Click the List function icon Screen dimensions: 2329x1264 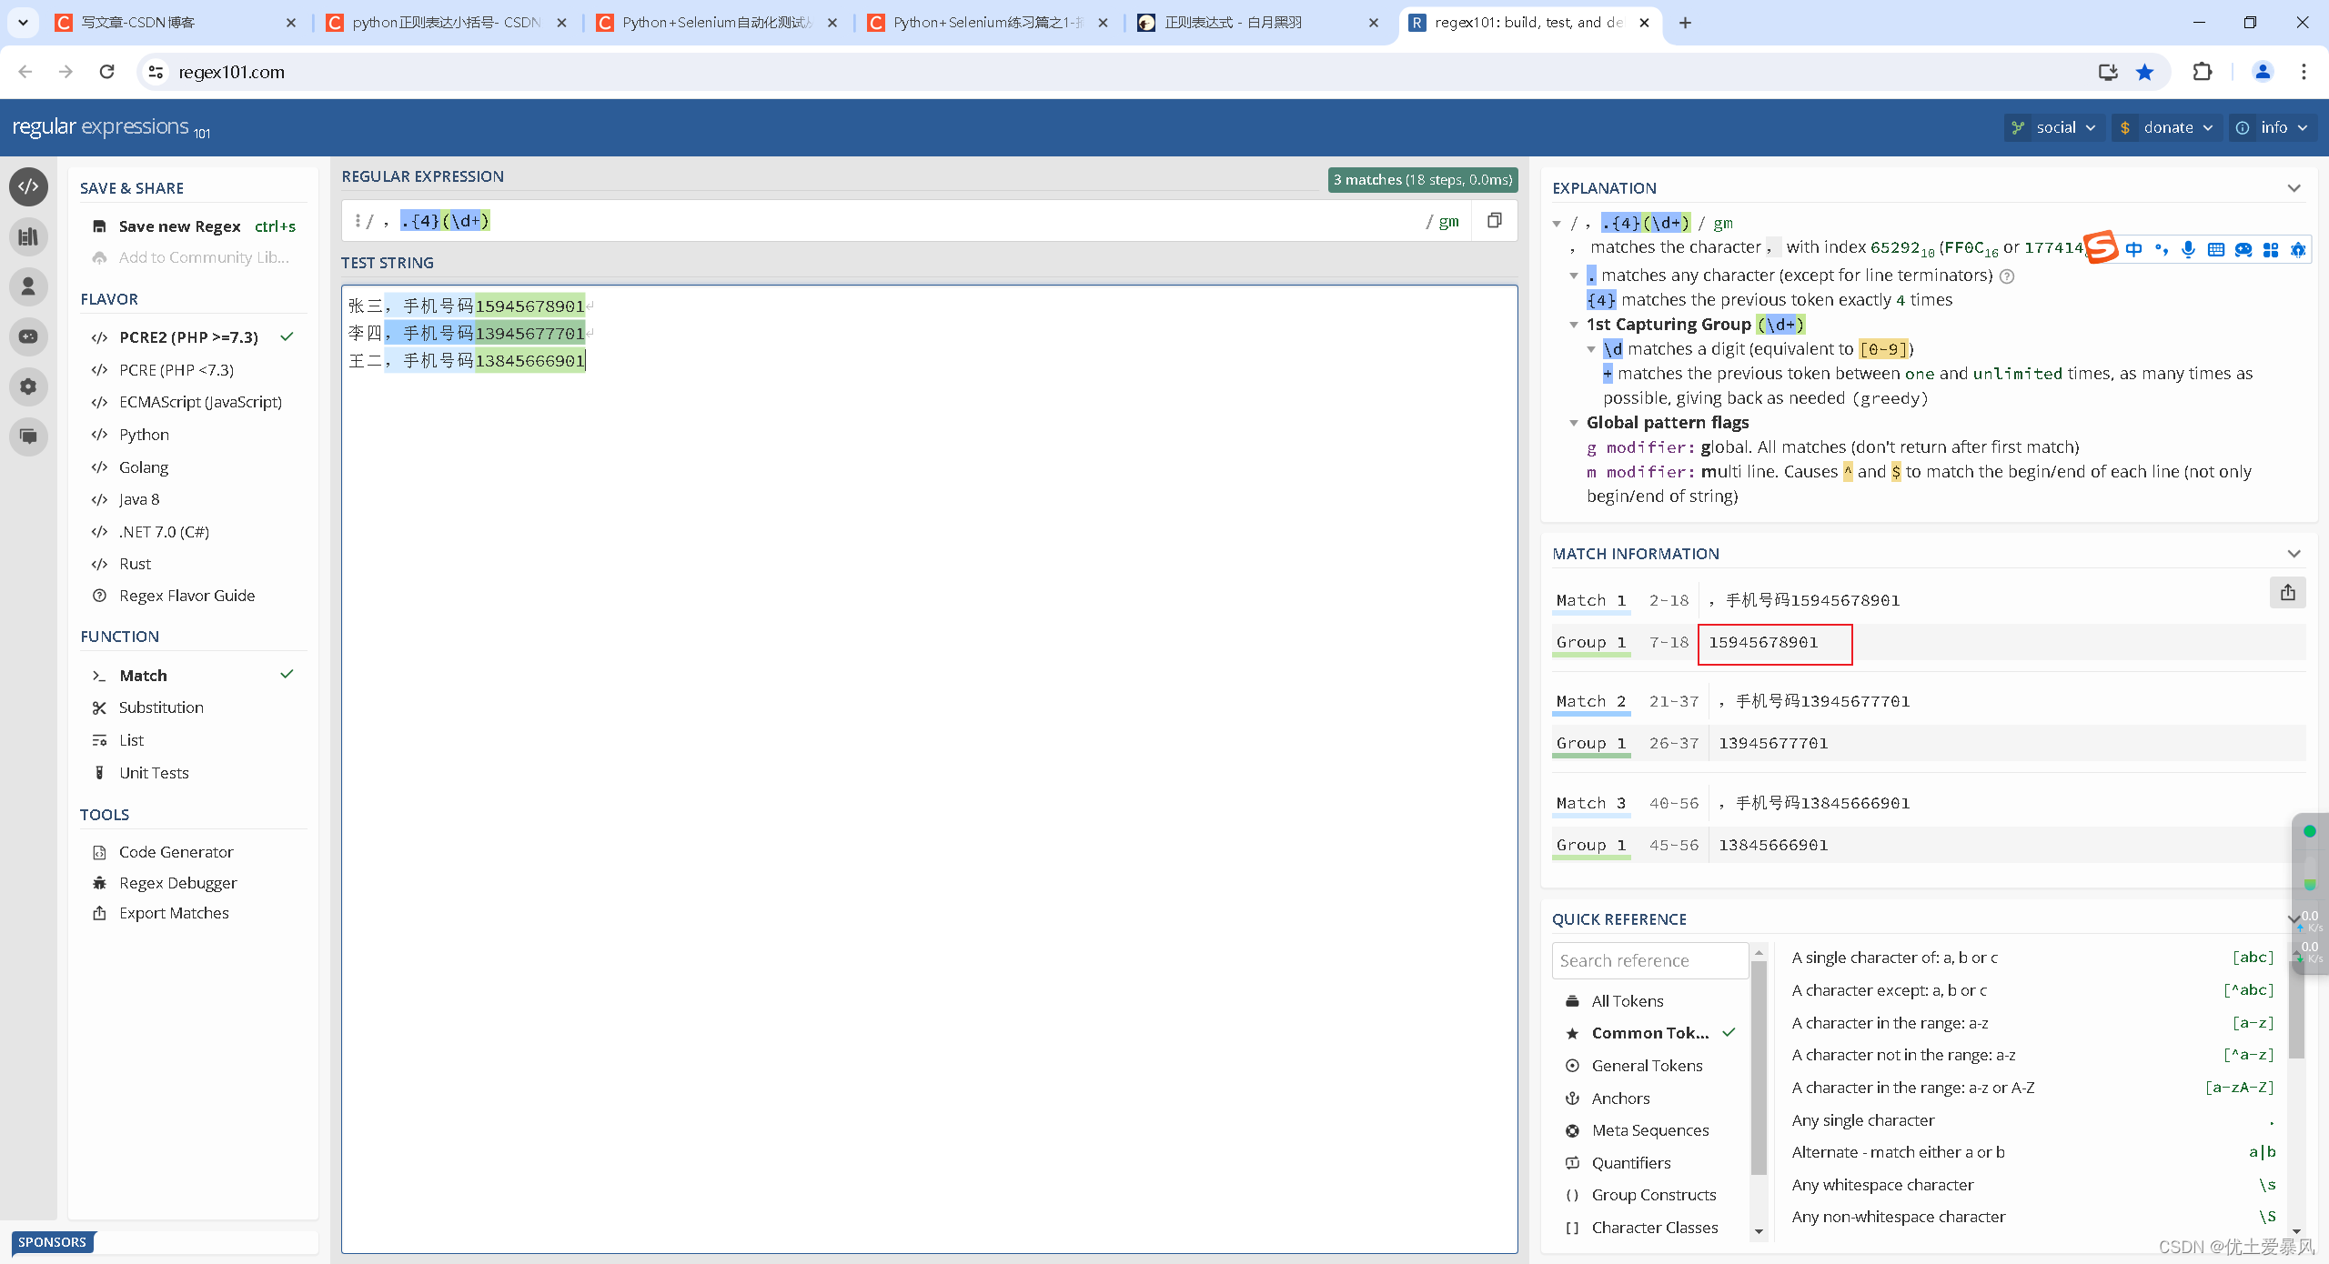point(100,739)
